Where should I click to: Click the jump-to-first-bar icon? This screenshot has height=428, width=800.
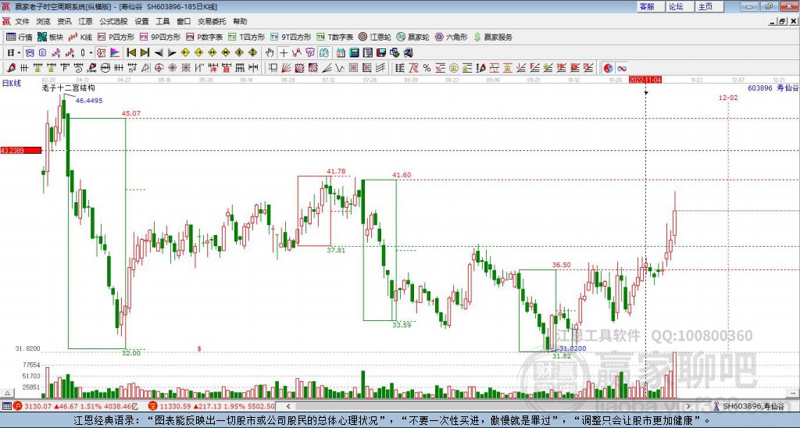pyautogui.click(x=131, y=52)
